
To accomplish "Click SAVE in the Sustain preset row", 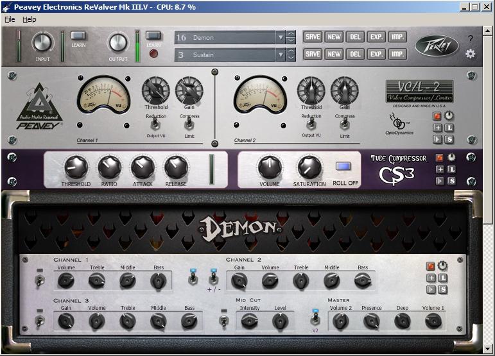I will pyautogui.click(x=313, y=55).
